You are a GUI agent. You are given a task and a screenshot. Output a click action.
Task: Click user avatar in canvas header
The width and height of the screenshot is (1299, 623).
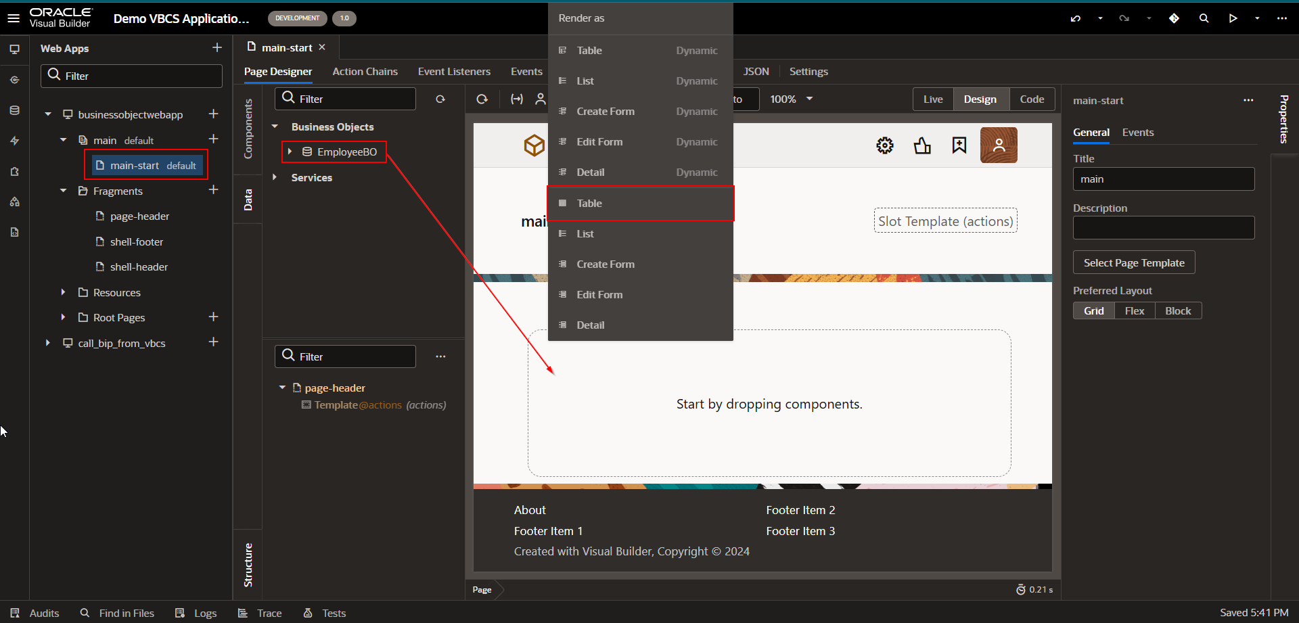999,145
